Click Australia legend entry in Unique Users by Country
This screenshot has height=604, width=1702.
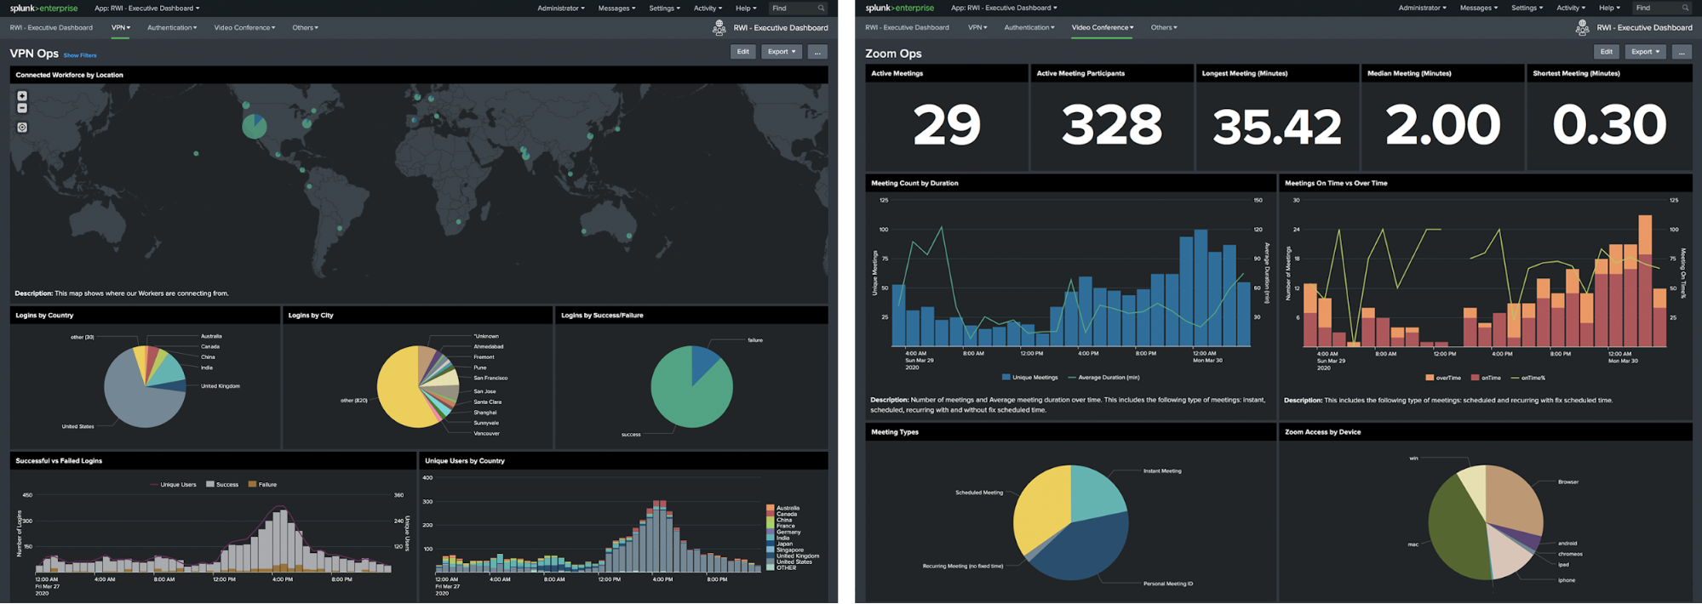pyautogui.click(x=782, y=508)
